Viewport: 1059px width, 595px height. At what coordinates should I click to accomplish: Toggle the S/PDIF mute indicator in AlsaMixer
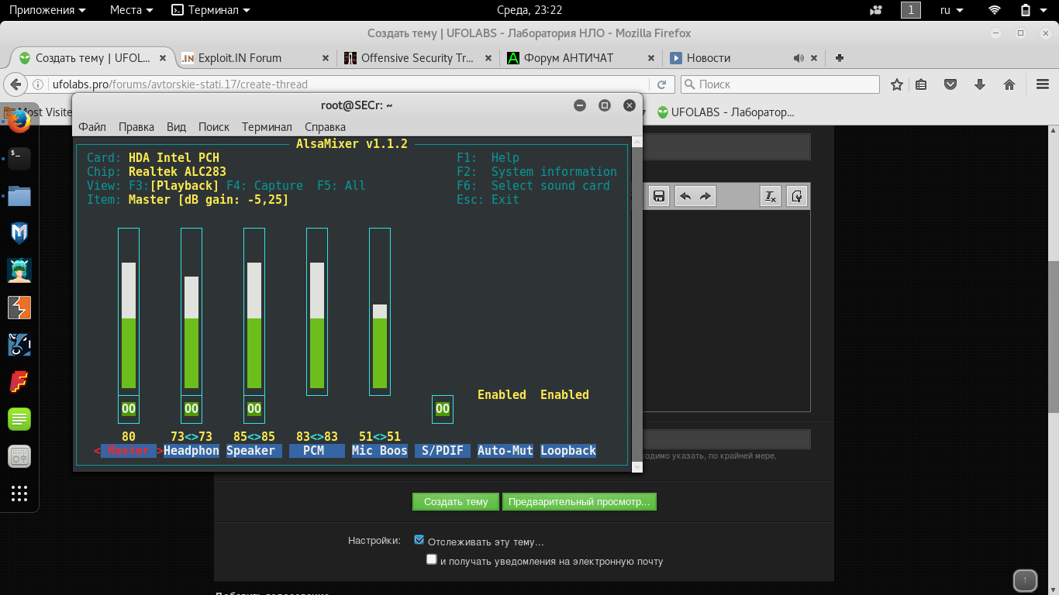click(442, 409)
